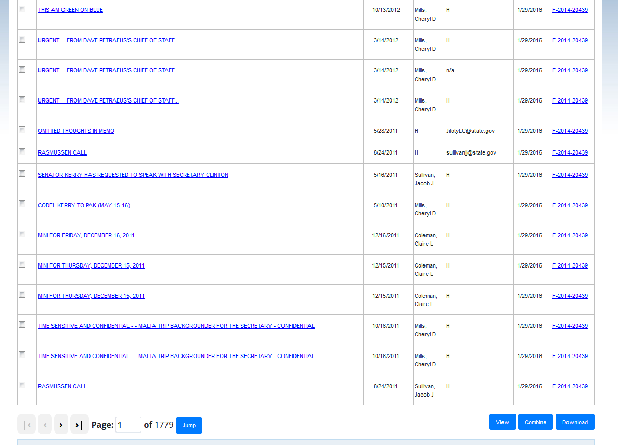Skip to the last results page
Image resolution: width=618 pixels, height=445 pixels.
pyautogui.click(x=79, y=425)
